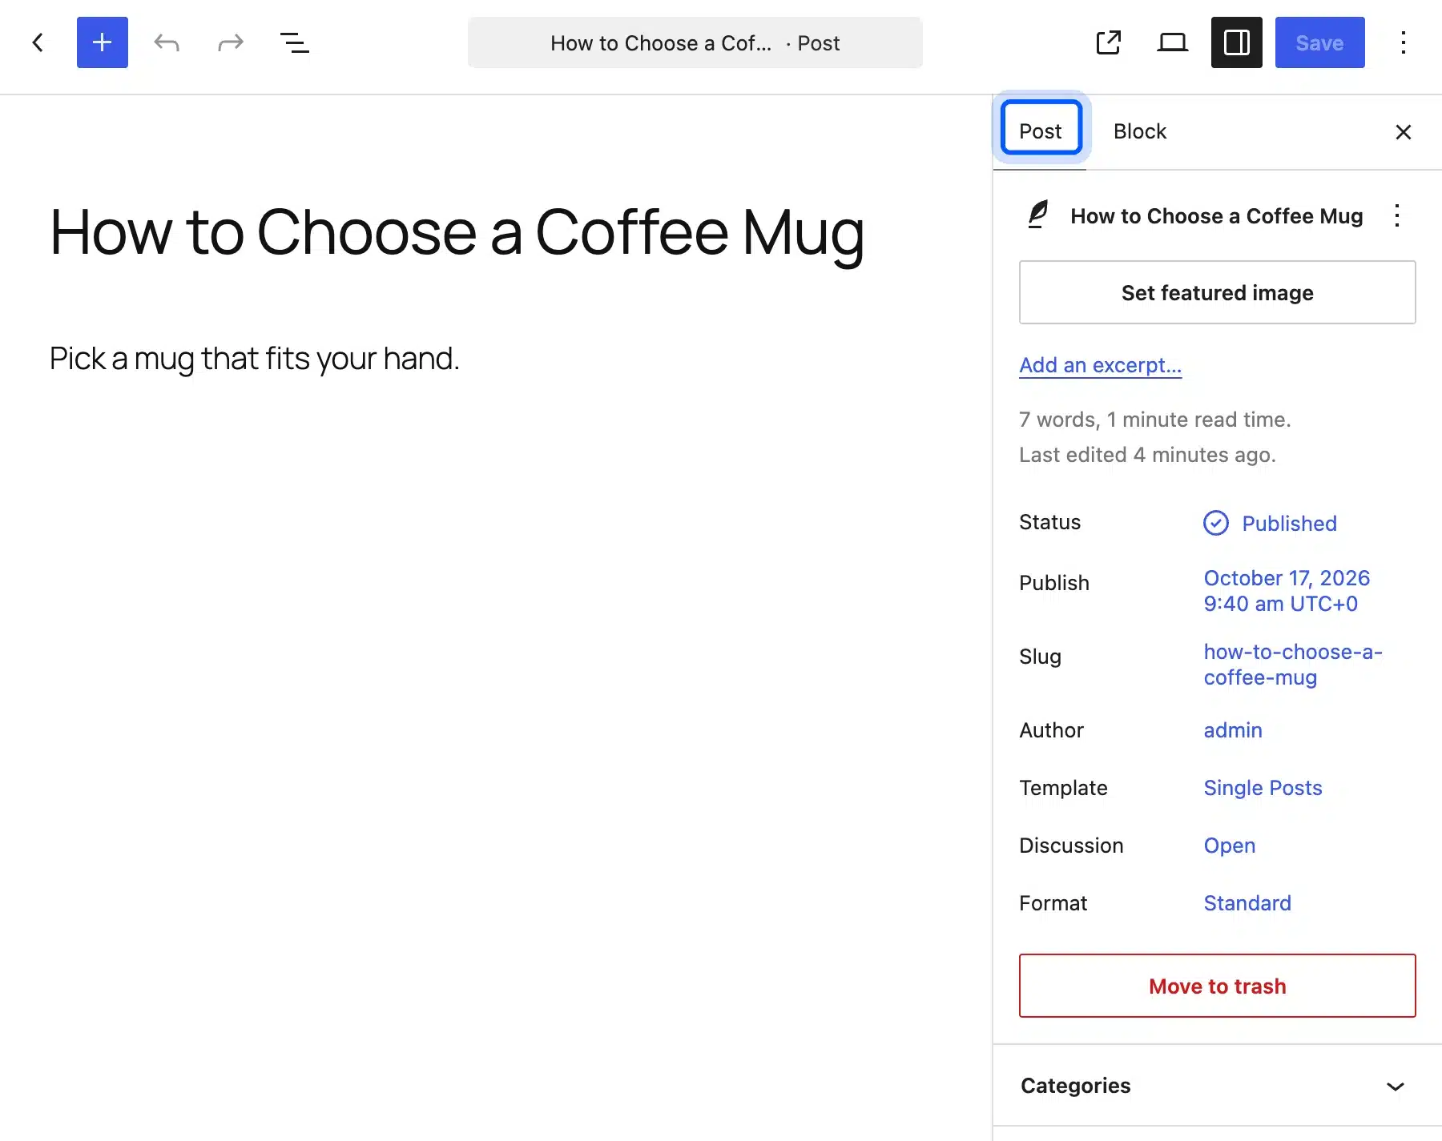Open the device preview laptop icon
This screenshot has height=1141, width=1442.
coord(1173,42)
